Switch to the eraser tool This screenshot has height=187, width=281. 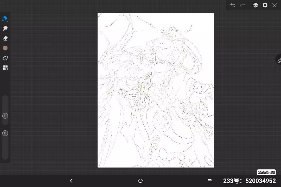click(5, 38)
